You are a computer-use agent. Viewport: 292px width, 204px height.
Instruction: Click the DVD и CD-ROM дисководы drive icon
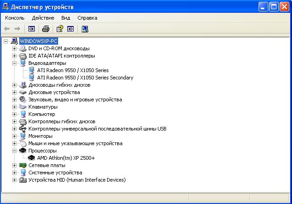coord(23,48)
